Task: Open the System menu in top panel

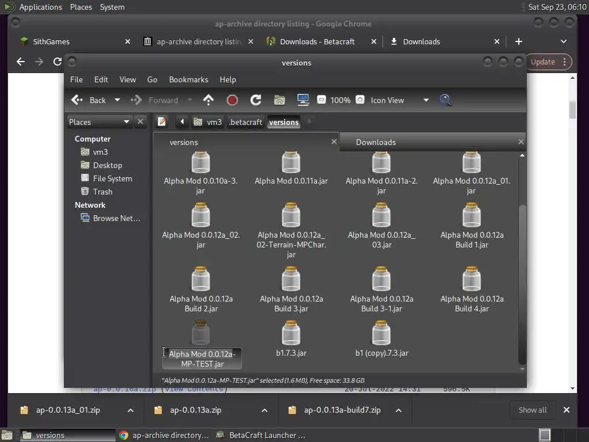Action: (112, 7)
